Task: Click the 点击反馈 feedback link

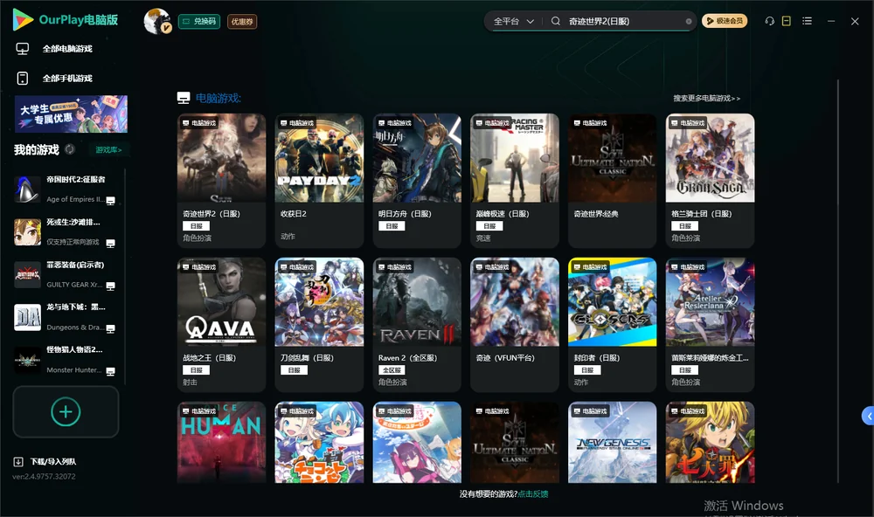Action: click(533, 494)
